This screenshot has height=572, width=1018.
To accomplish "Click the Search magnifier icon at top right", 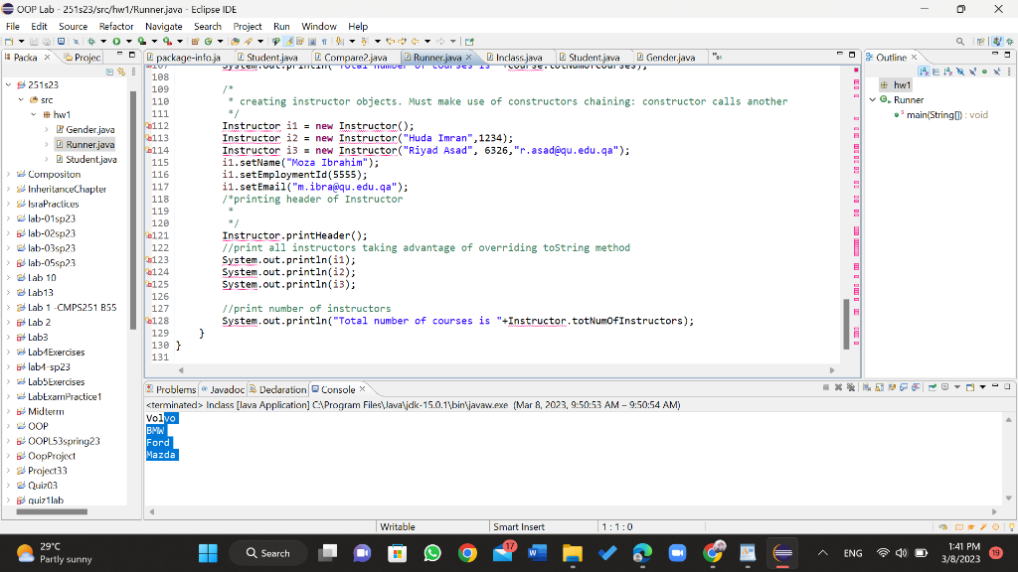I will click(x=959, y=42).
